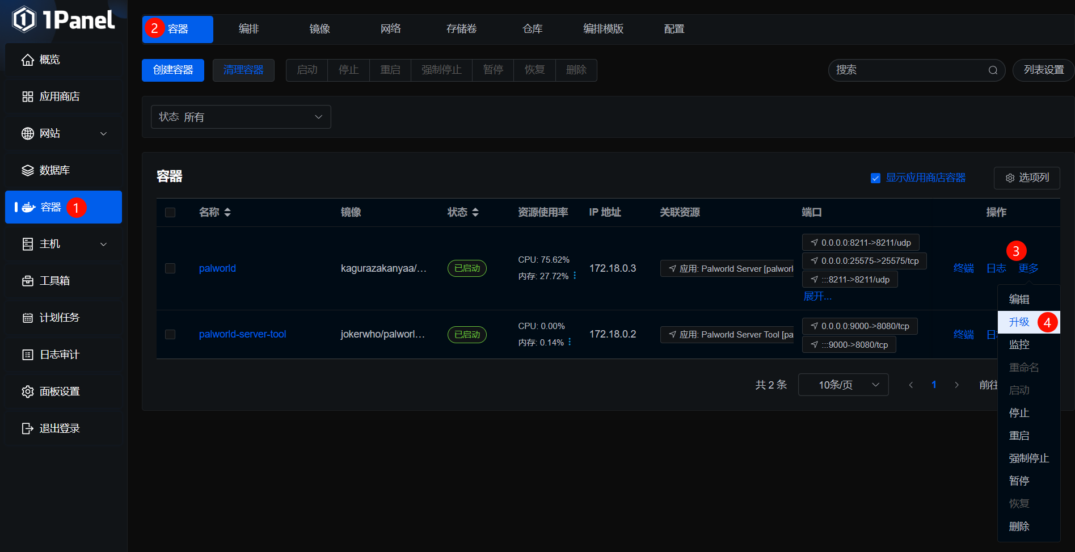Click the 创建容器 button
This screenshot has width=1075, height=552.
[173, 70]
